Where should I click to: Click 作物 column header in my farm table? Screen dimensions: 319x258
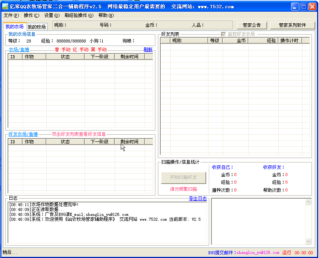point(34,57)
